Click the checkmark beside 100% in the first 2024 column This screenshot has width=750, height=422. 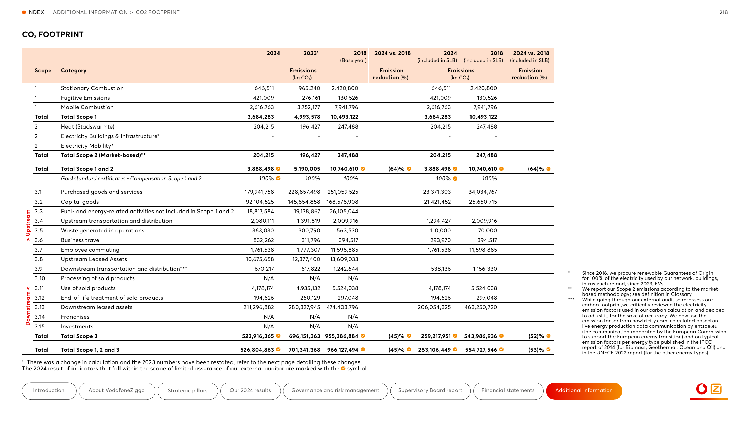[x=278, y=179]
